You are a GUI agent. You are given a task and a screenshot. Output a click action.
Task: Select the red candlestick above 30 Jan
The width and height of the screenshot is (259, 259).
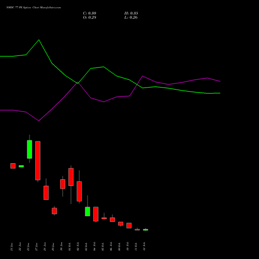point(63,184)
